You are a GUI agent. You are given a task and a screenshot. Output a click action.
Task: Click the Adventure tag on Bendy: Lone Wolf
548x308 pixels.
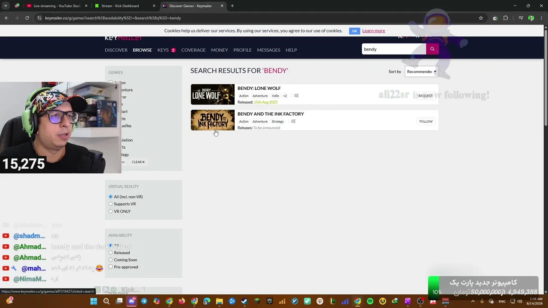[x=260, y=96]
